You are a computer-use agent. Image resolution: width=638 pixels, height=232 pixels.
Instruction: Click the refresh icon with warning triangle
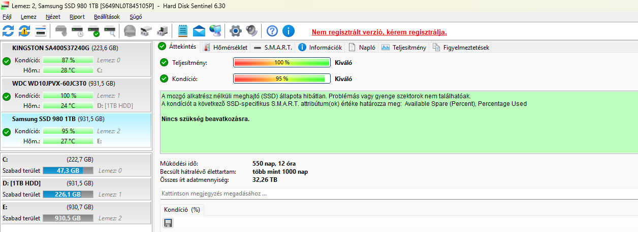pyautogui.click(x=24, y=31)
